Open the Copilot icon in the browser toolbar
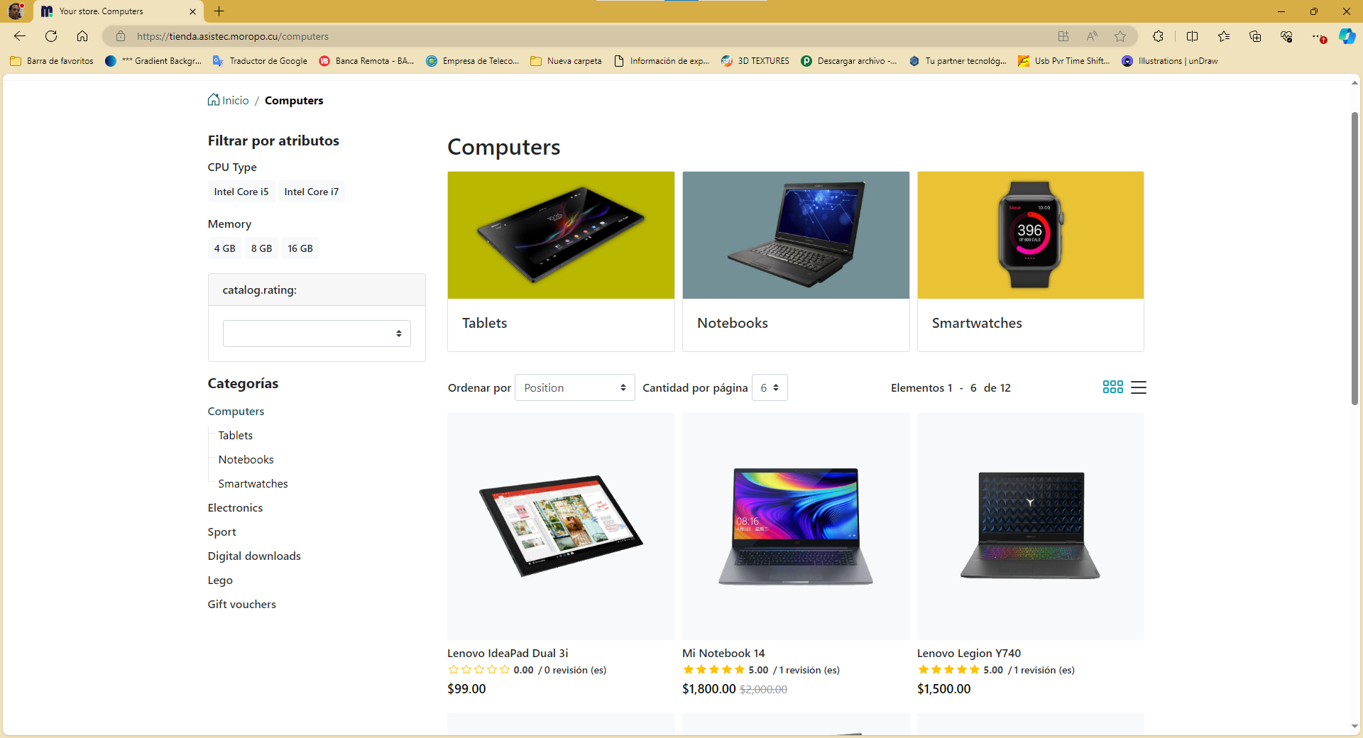This screenshot has width=1363, height=738. [1347, 36]
